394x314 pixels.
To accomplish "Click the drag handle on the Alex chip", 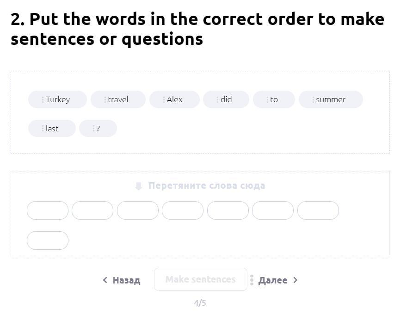I will (164, 99).
